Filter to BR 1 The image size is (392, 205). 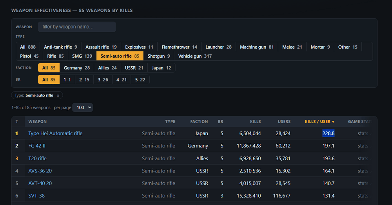(67, 80)
